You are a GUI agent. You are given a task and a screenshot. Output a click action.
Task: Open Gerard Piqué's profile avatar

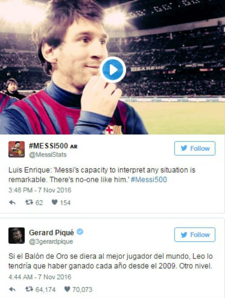pos(17,235)
